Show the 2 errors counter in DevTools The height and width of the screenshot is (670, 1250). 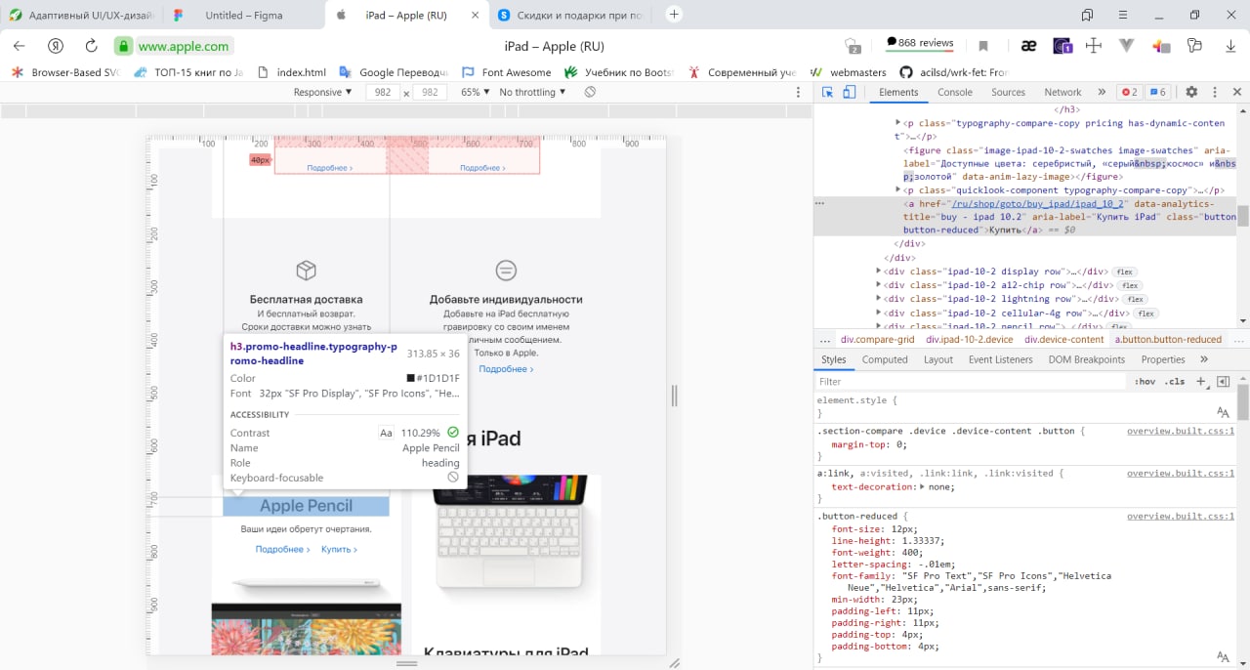click(x=1129, y=92)
